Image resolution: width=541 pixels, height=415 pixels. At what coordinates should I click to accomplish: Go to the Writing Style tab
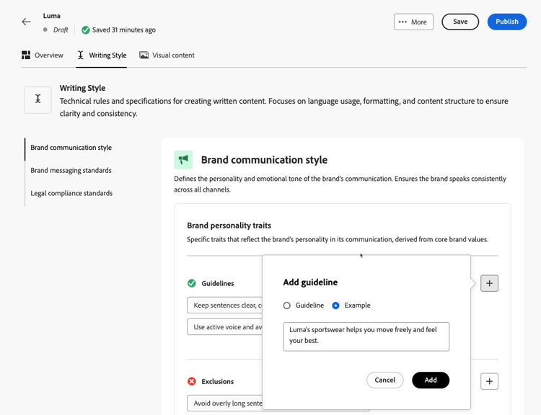click(102, 55)
